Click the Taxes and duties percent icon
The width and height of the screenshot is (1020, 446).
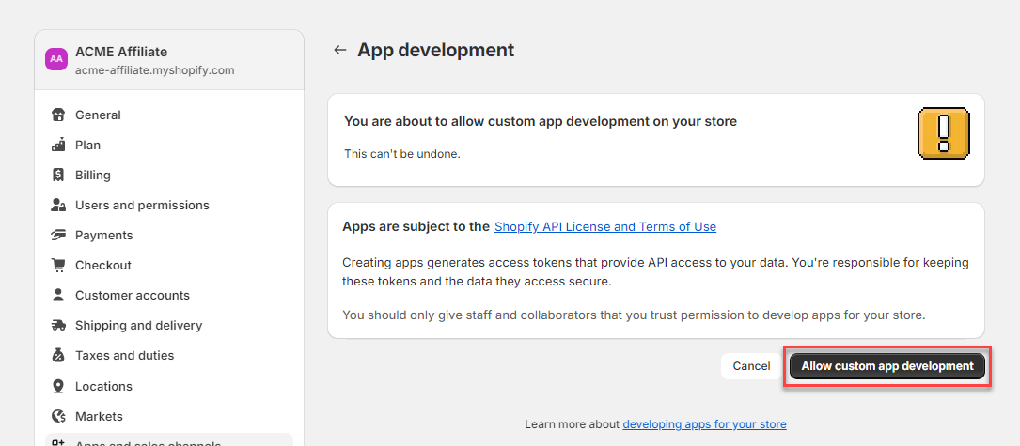(x=58, y=356)
